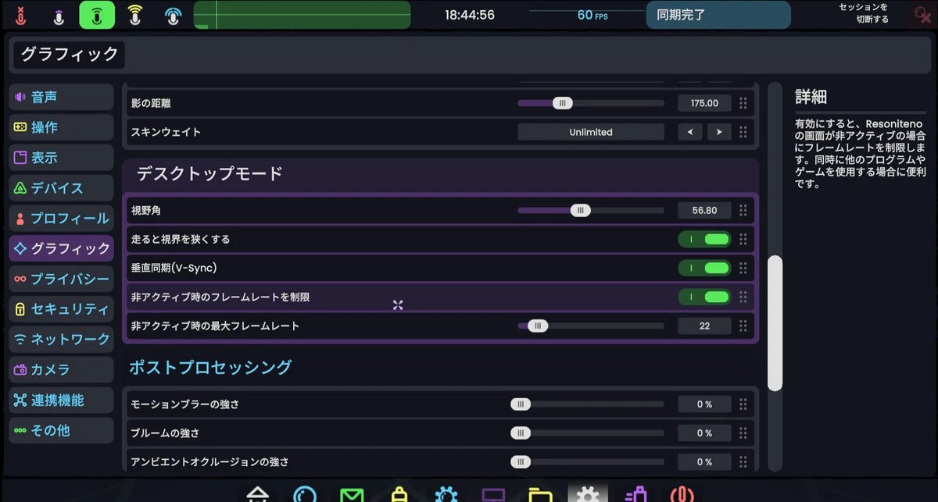
Task: Open the 音声 settings category
Action: [61, 97]
